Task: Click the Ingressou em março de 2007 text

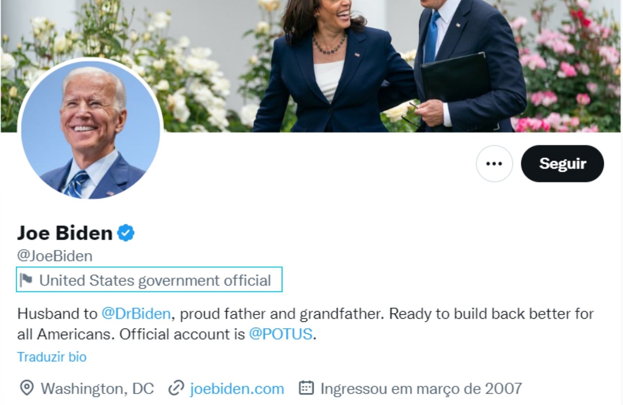Action: 421,388
